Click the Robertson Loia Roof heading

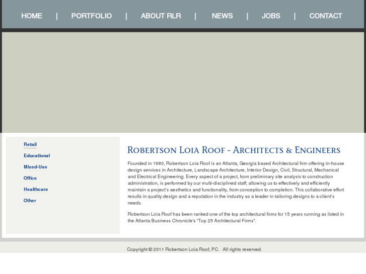pos(234,150)
